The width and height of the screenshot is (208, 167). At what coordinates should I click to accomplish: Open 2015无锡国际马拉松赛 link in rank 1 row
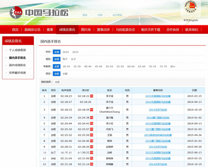coord(158,96)
